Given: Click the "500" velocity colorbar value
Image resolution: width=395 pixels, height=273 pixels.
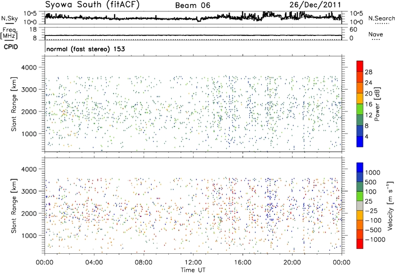Looking at the screenshot, I should 371,182.
